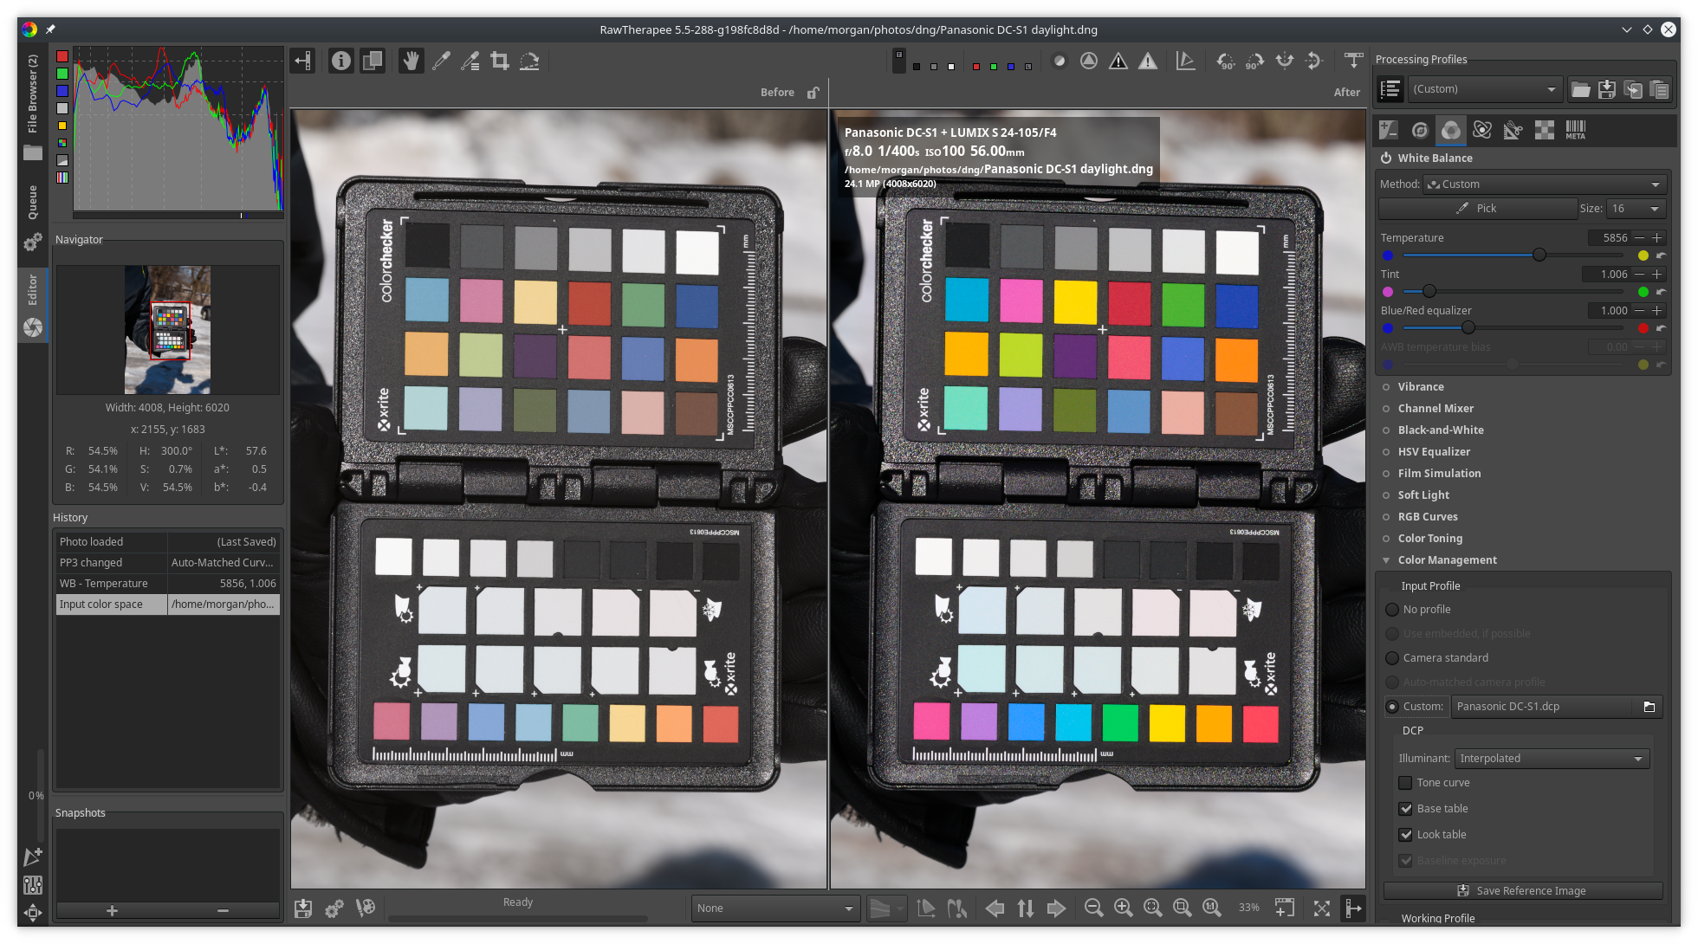Copy processing profile to clipboard

[x=1633, y=89]
